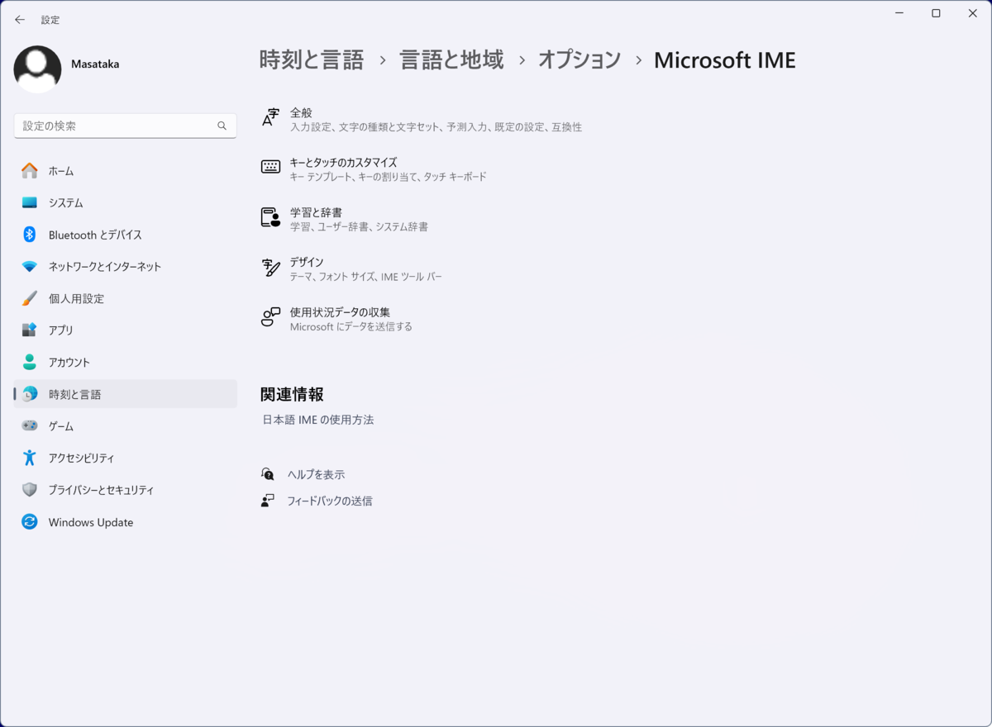Click the feedback person icon
Viewport: 992px width, 727px height.
coord(268,501)
